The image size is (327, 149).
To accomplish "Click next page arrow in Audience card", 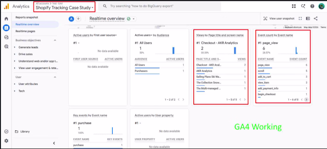I will 183,100.
